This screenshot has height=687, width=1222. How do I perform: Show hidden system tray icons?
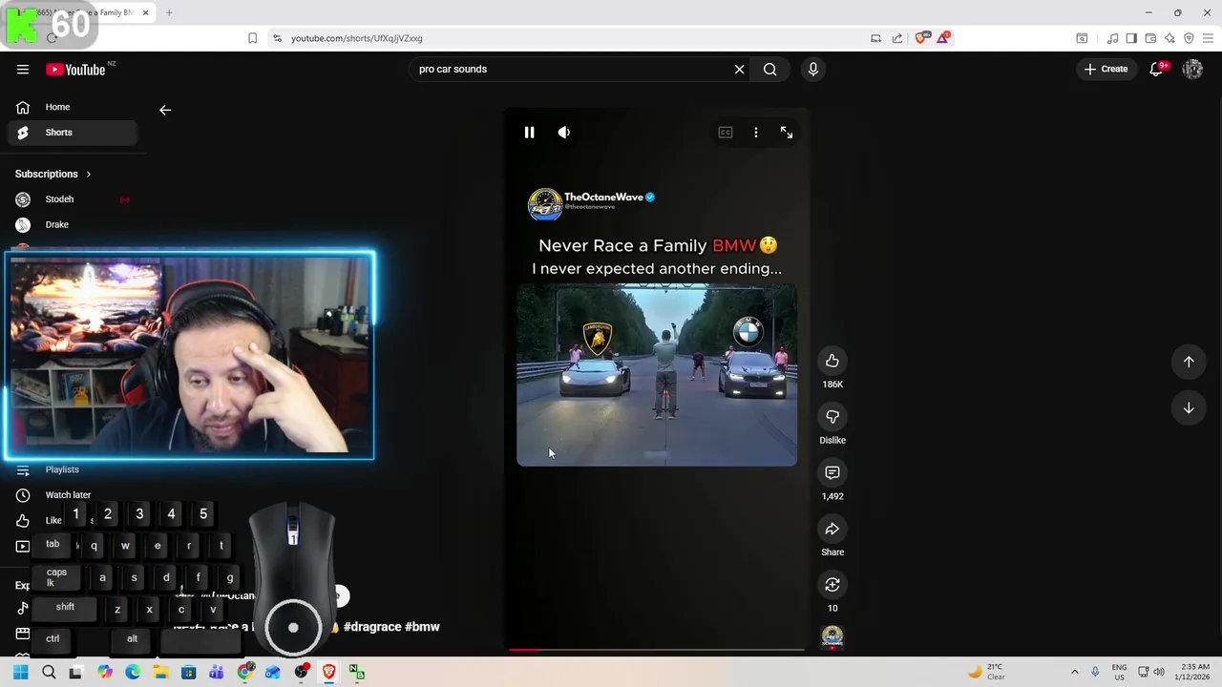point(1075,673)
